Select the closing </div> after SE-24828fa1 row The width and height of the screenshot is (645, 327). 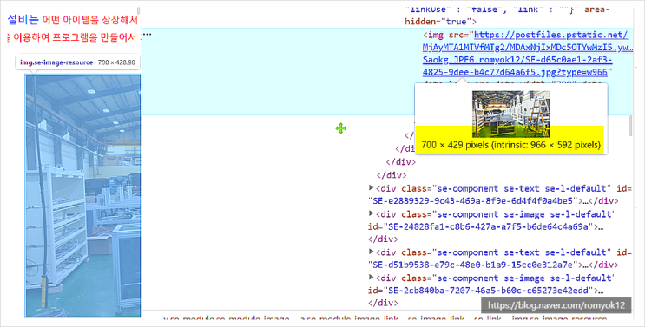383,239
